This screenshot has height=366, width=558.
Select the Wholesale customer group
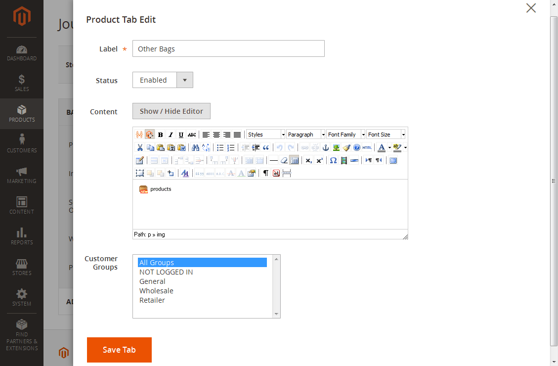coord(156,290)
